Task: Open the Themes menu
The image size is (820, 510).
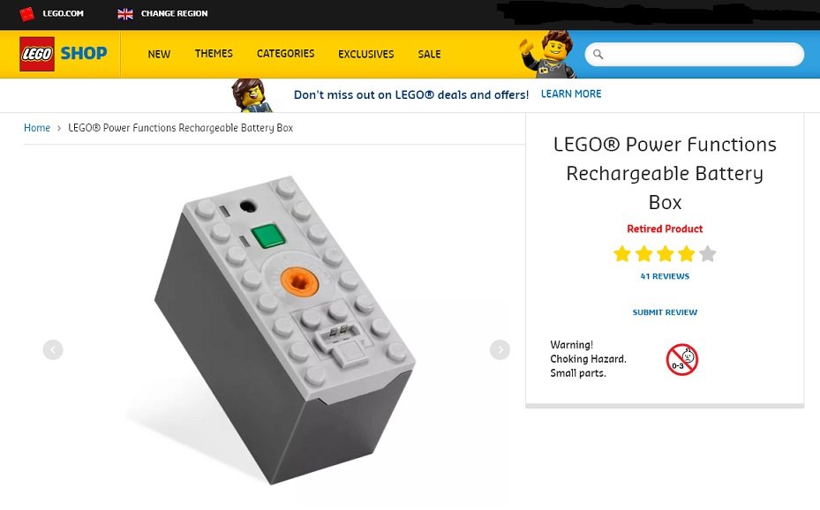Action: tap(214, 54)
